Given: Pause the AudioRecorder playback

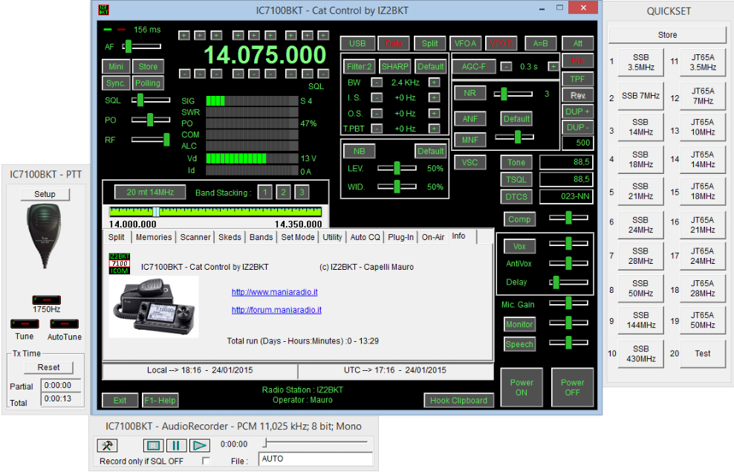Looking at the screenshot, I should point(176,445).
